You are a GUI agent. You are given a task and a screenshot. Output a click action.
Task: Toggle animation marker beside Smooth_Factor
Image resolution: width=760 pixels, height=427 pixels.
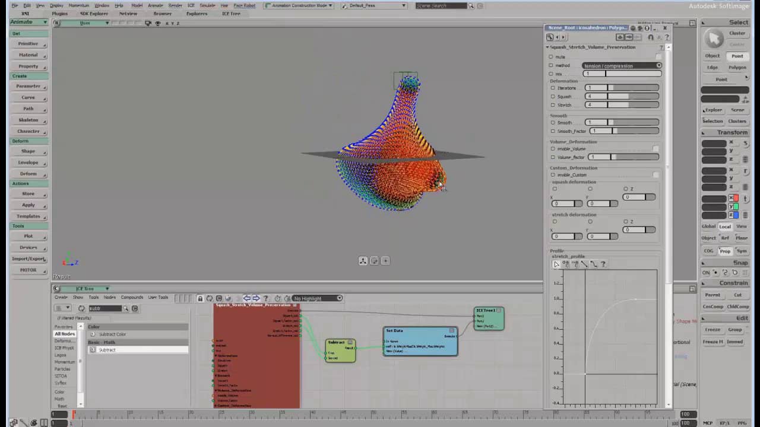point(553,131)
